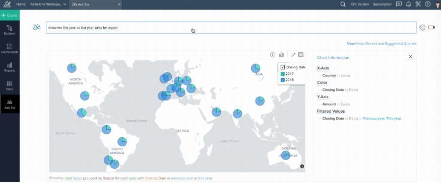Click 'Country' under X-Axis
This screenshot has height=183, width=442.
point(329,75)
